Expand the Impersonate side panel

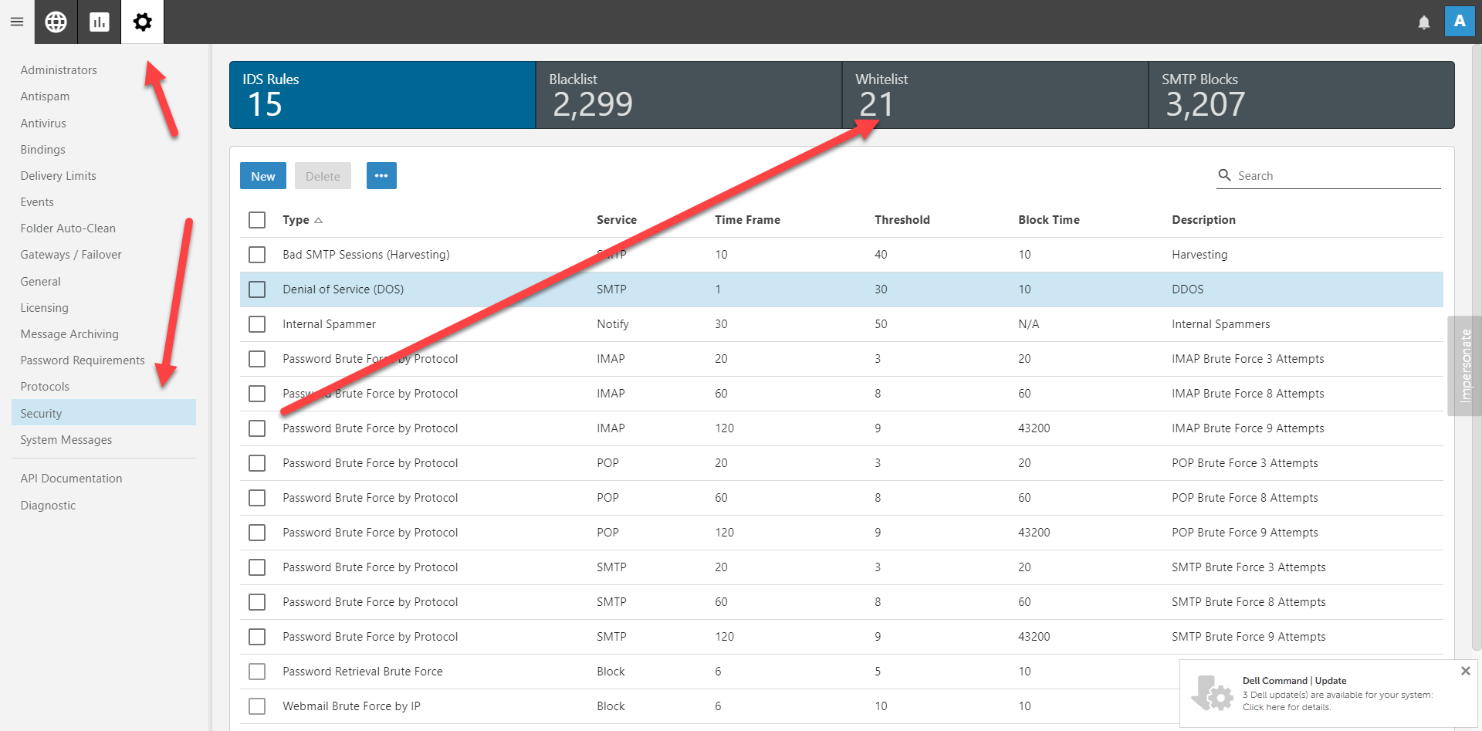(1464, 366)
